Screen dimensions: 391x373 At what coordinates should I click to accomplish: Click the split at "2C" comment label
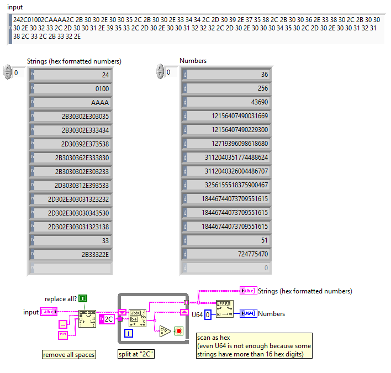point(136,354)
